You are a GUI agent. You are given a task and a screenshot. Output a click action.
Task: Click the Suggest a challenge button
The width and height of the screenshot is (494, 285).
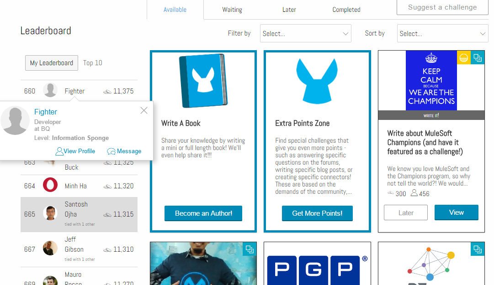442,7
